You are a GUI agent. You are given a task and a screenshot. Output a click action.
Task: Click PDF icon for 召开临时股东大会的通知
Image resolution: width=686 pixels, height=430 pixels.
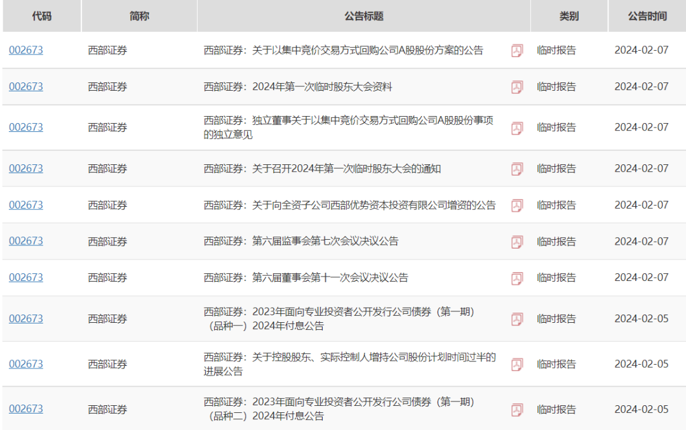pyautogui.click(x=517, y=169)
